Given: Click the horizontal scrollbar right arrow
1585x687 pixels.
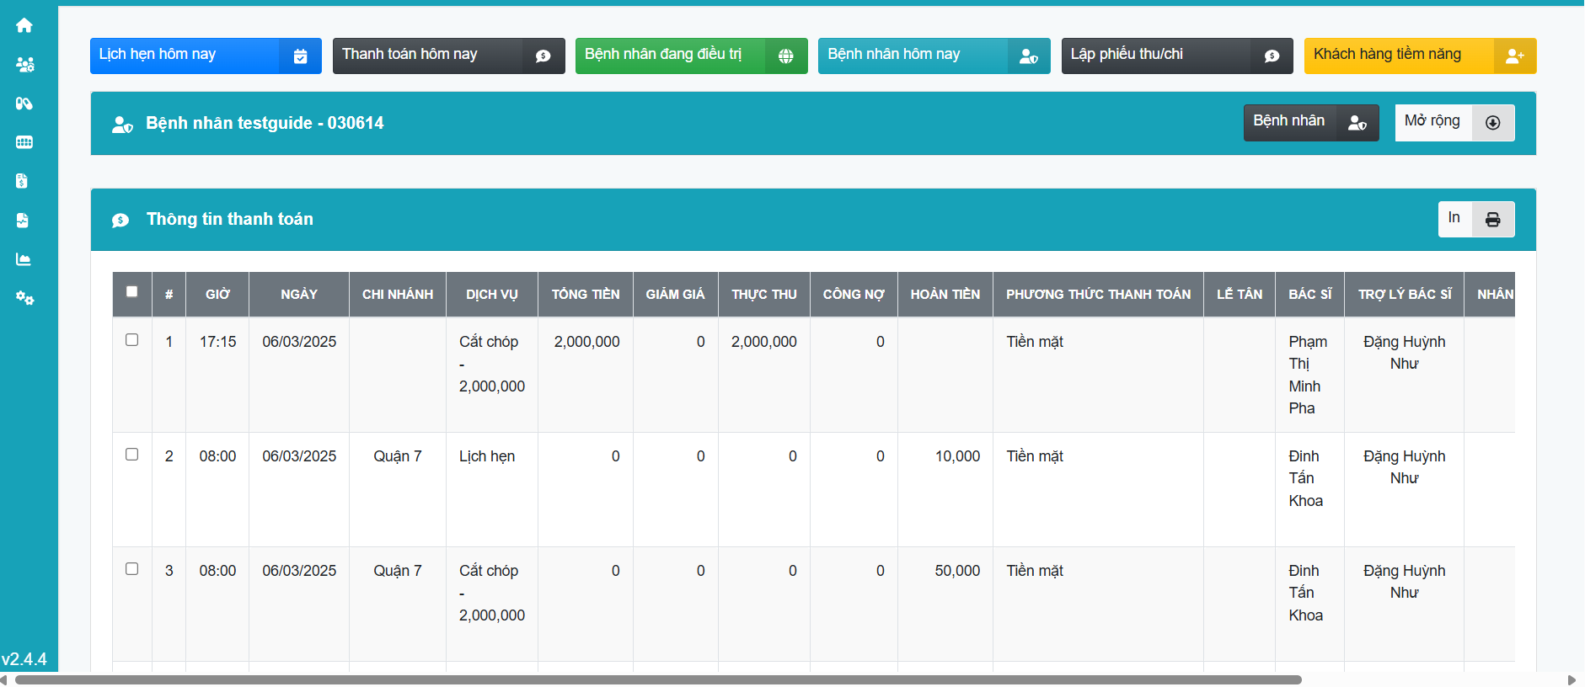Looking at the screenshot, I should [x=1571, y=679].
